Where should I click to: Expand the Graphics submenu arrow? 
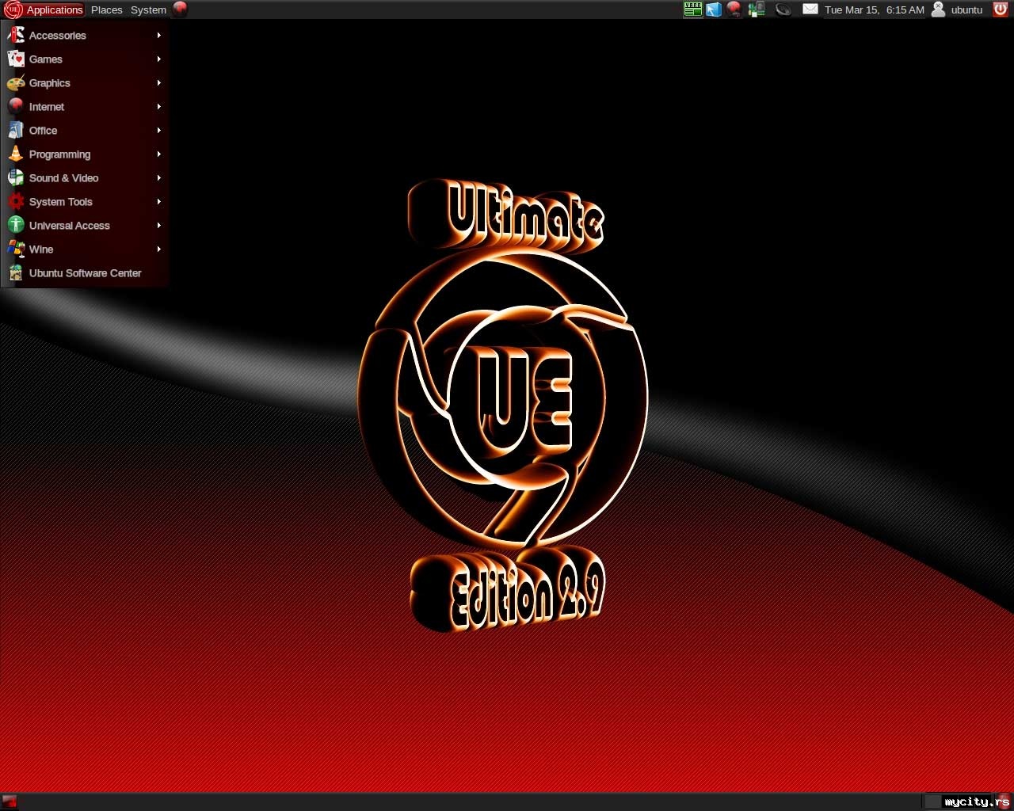coord(159,83)
